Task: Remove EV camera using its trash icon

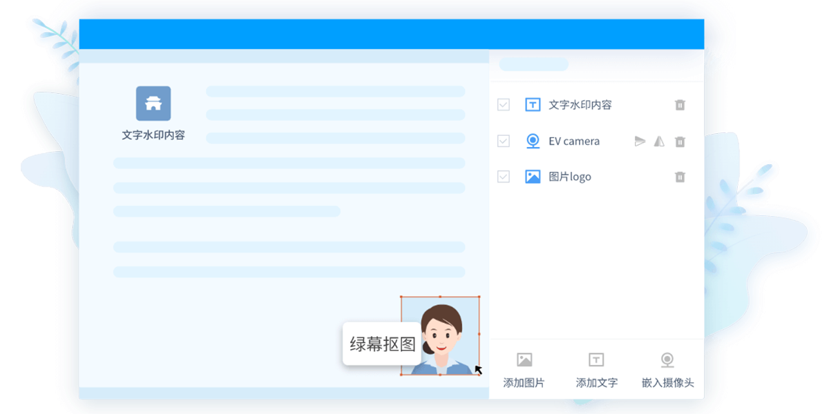Action: click(680, 141)
